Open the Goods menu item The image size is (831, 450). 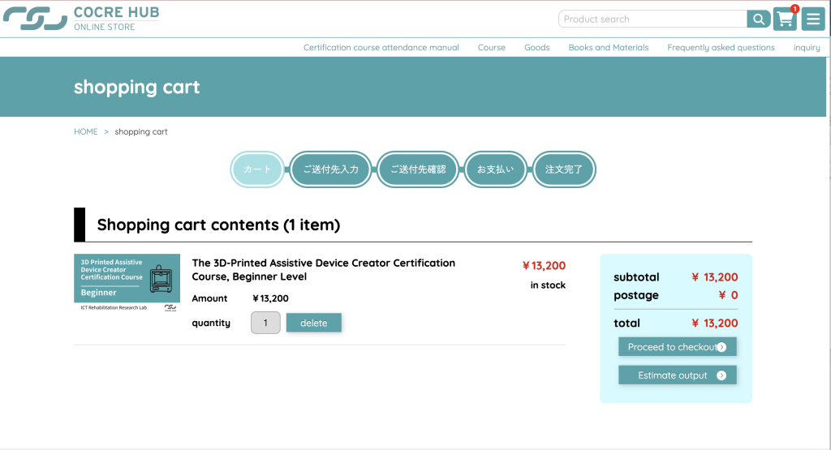point(536,48)
